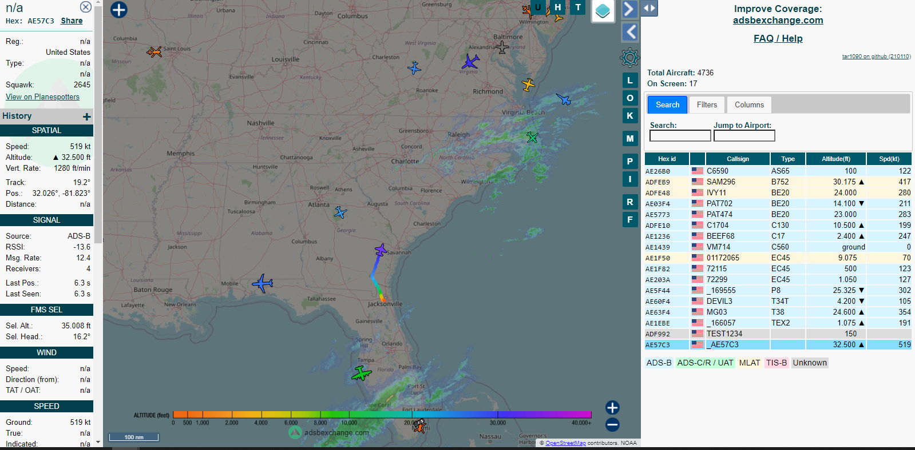
Task: Focus the Jump to Airport field
Action: pos(744,136)
